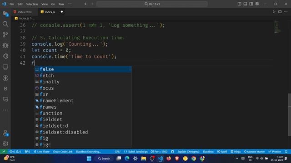291x163 pixels.
Task: Click the index.js breadcrumb
Action: pos(24,18)
